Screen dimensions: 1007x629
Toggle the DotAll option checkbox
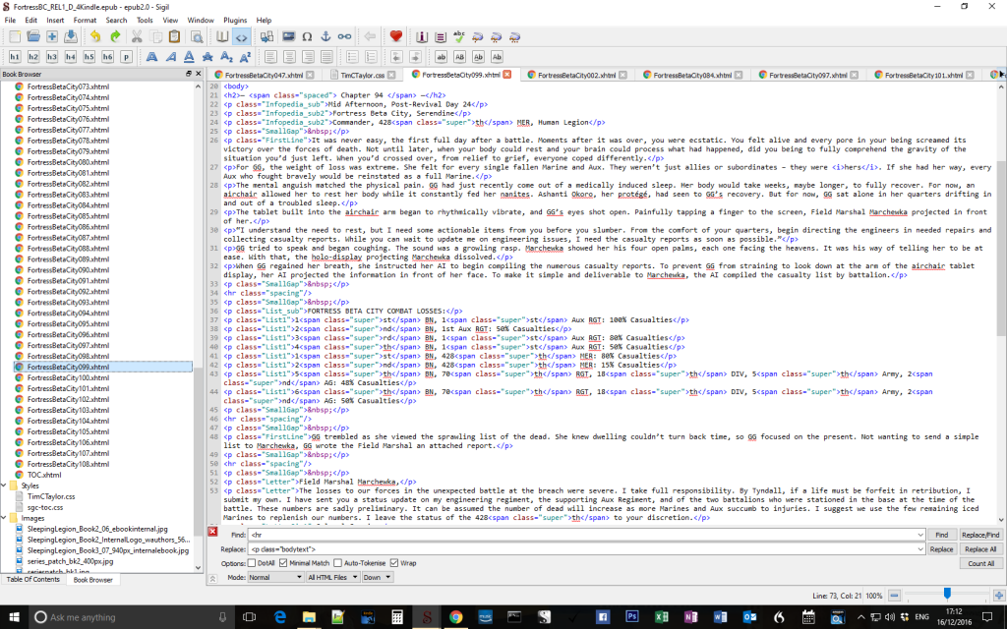(x=252, y=563)
